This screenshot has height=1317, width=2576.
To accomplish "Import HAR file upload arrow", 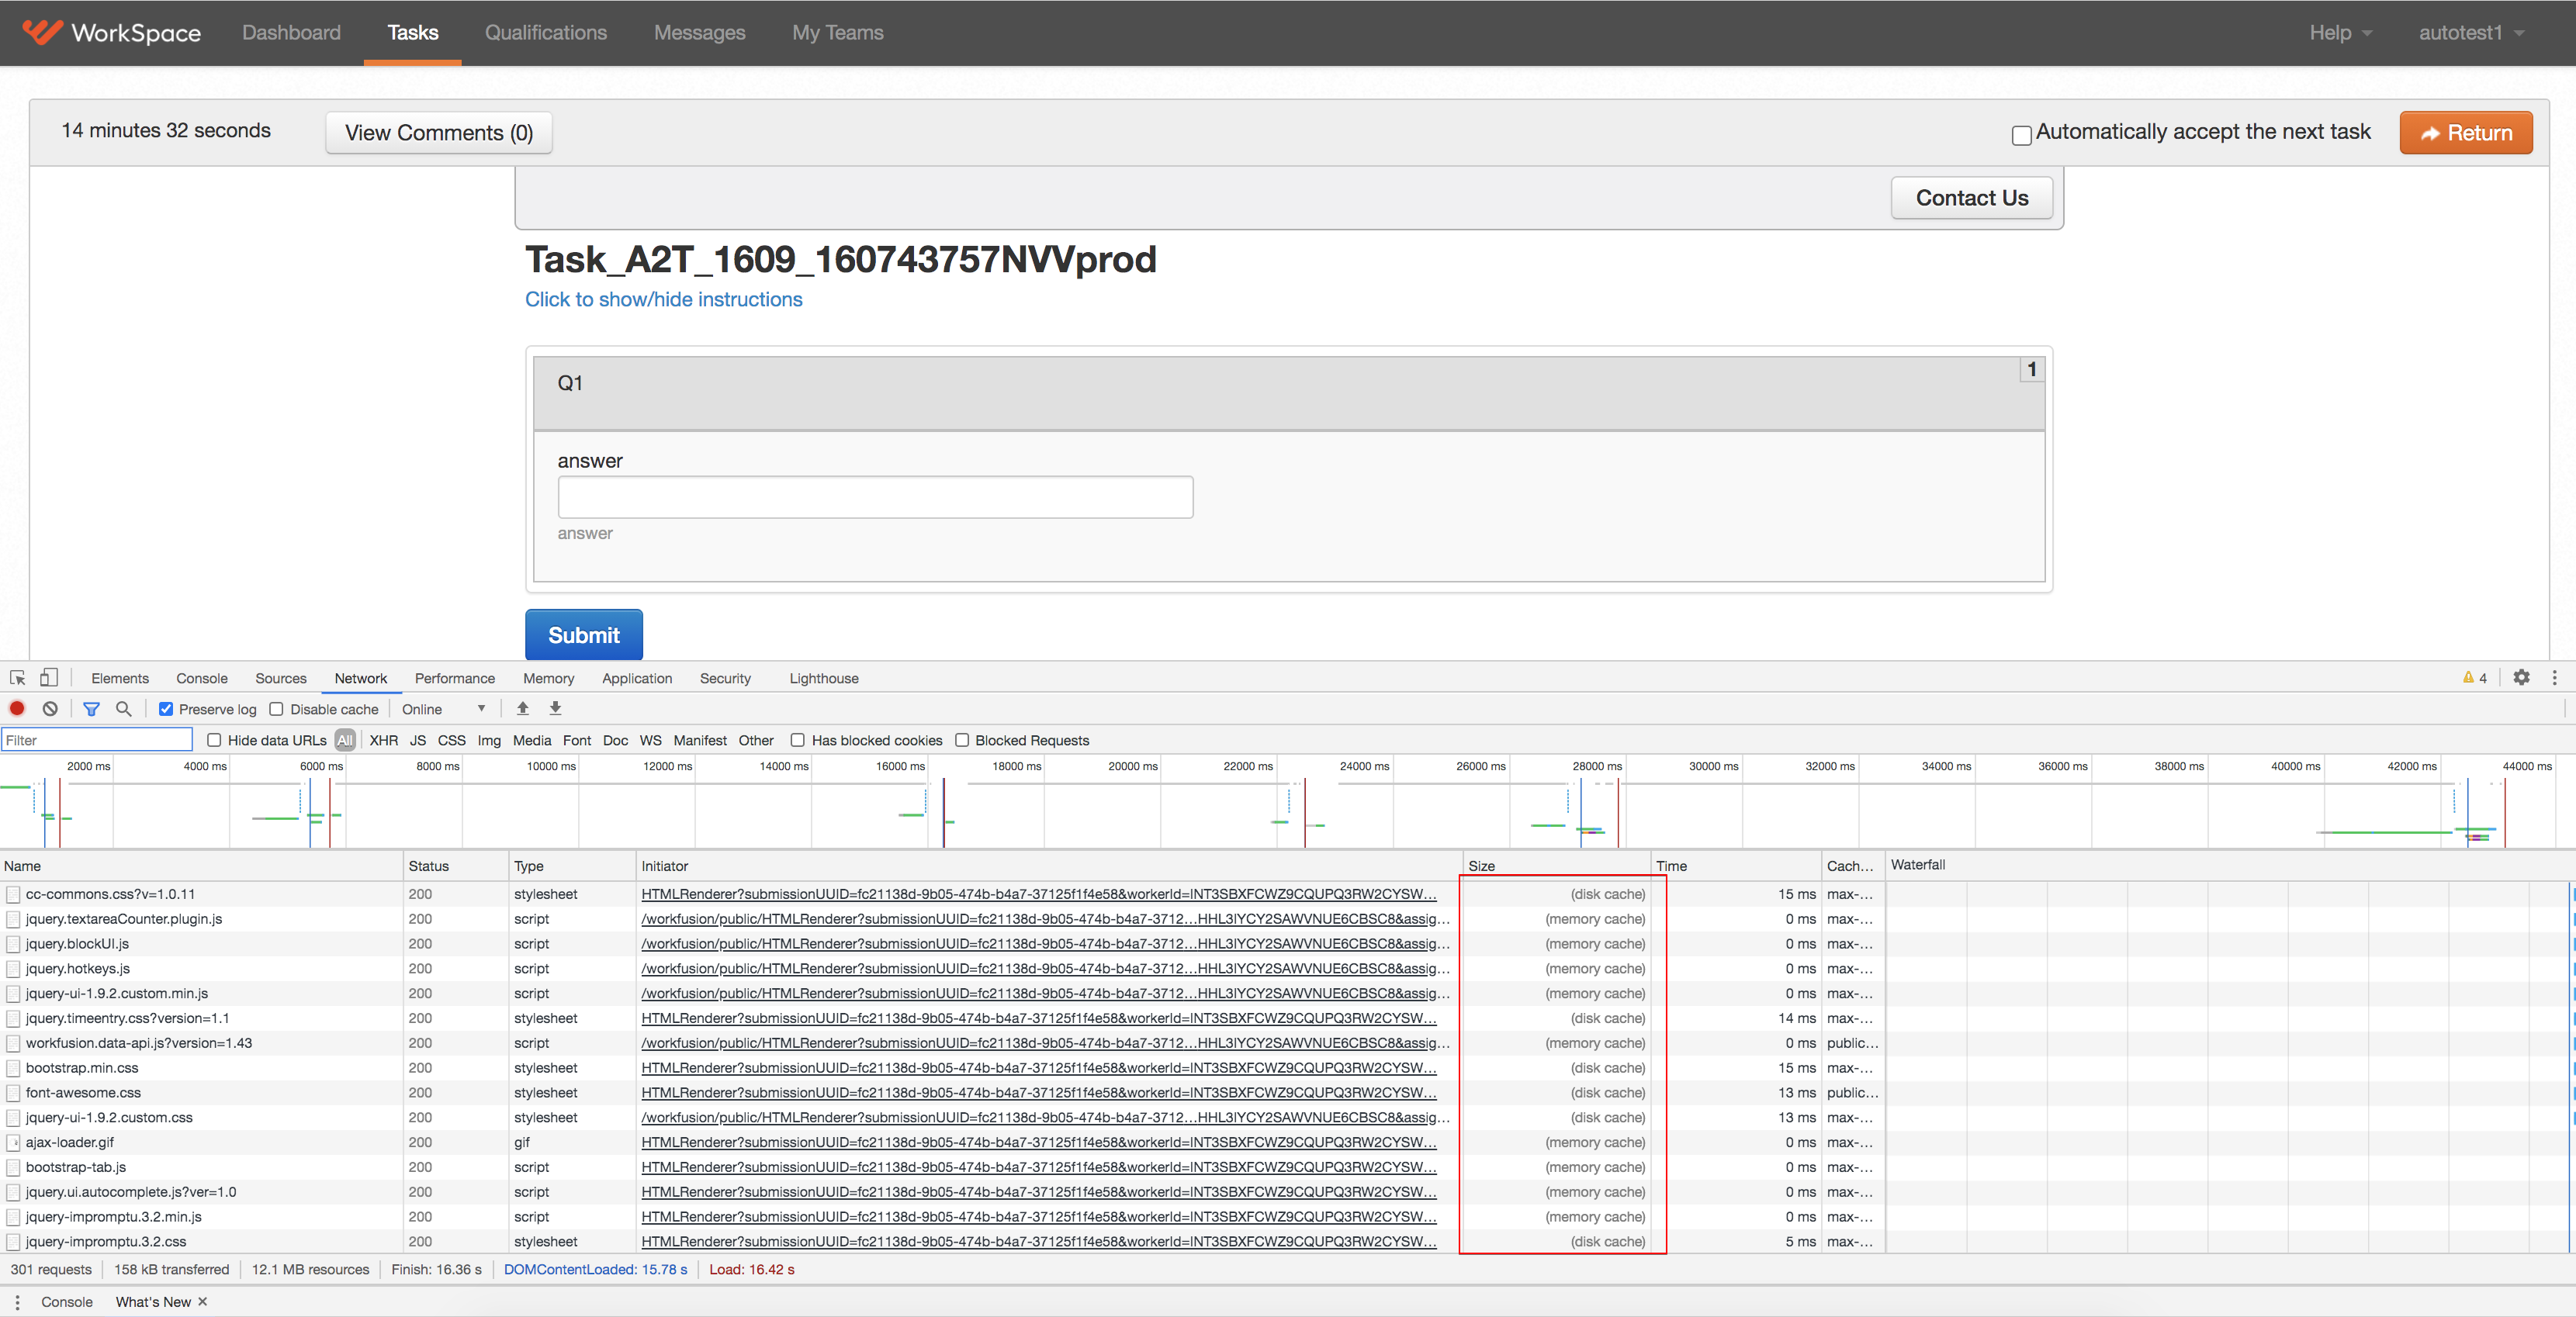I will tap(522, 709).
